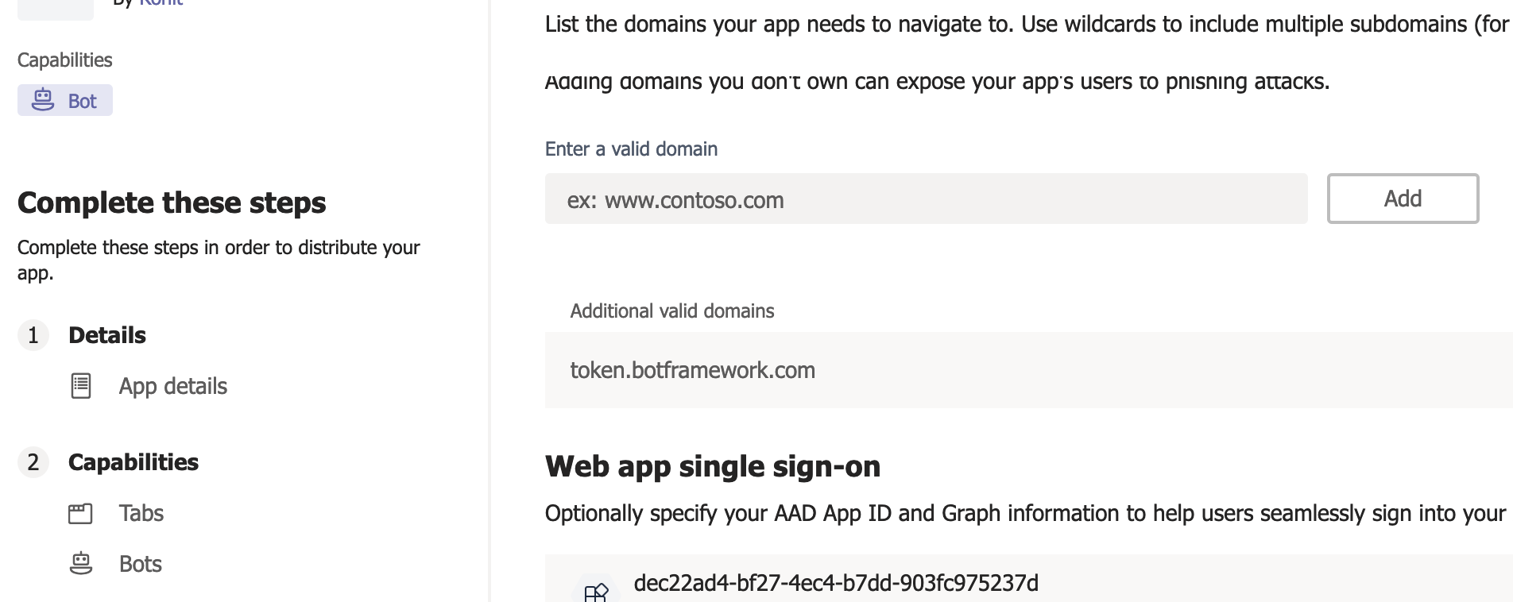Screen dimensions: 1513x602
Task: Click the App details document icon
Action: (80, 386)
